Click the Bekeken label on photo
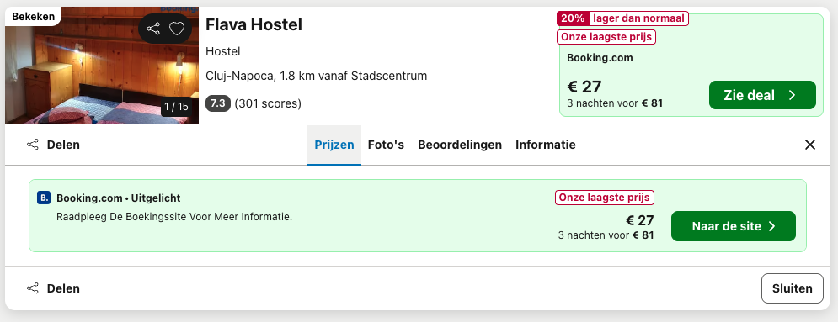Viewport: 838px width, 322px height. point(33,17)
